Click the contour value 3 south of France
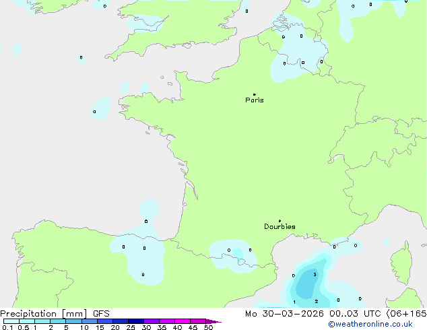The image size is (427, 330). point(315,275)
